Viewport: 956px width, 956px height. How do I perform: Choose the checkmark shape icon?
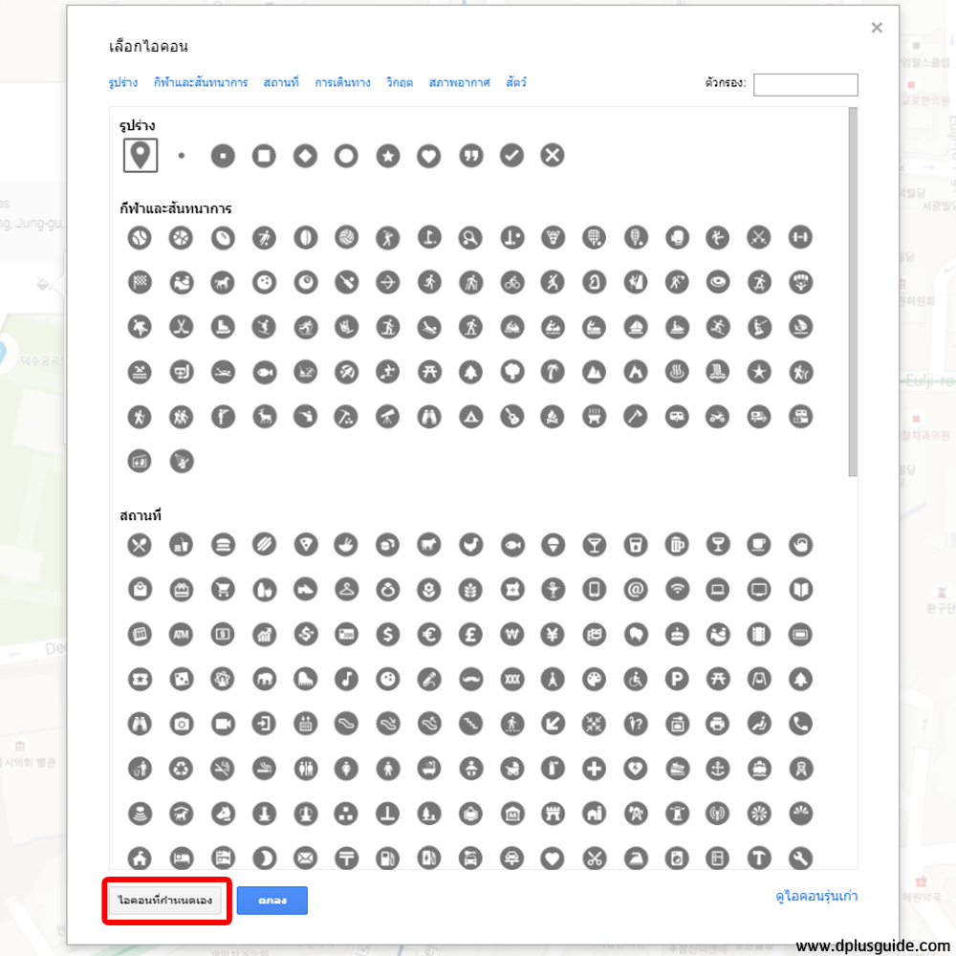point(511,155)
